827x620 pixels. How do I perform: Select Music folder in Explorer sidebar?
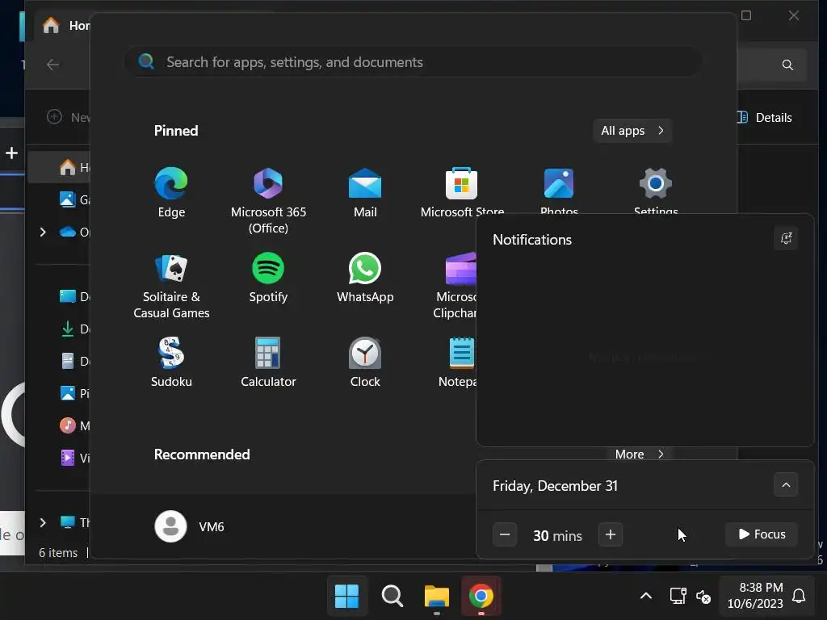[73, 425]
